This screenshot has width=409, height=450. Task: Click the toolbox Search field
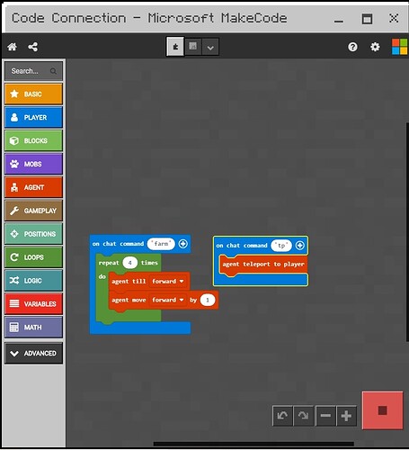(x=33, y=71)
